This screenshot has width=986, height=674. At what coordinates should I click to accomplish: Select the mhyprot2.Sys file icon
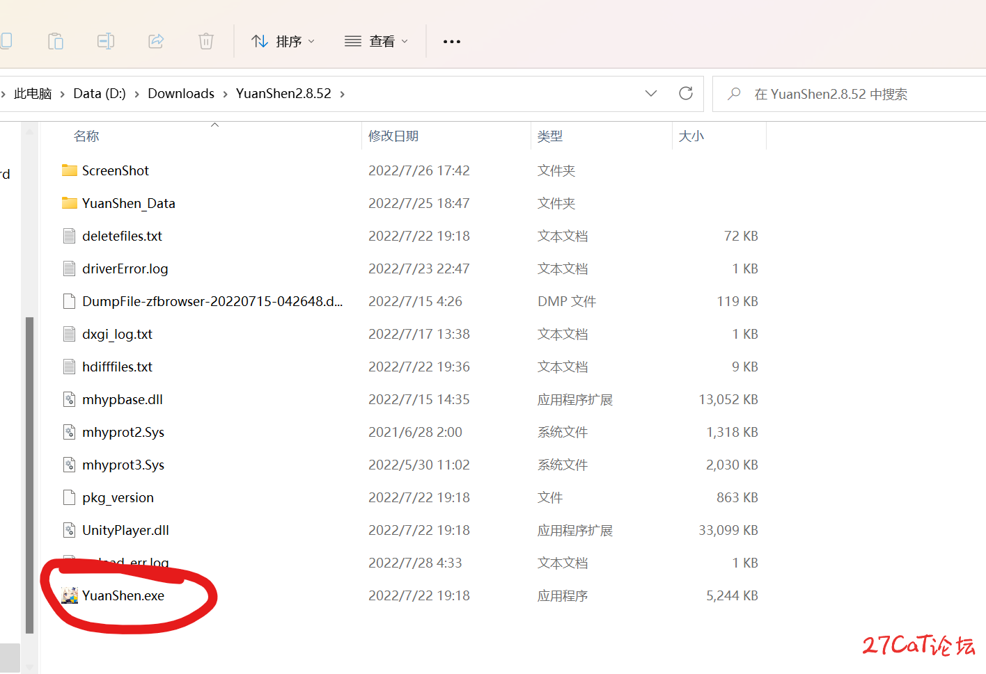click(x=70, y=432)
